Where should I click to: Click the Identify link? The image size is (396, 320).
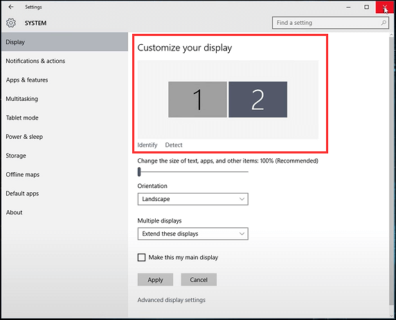[147, 145]
